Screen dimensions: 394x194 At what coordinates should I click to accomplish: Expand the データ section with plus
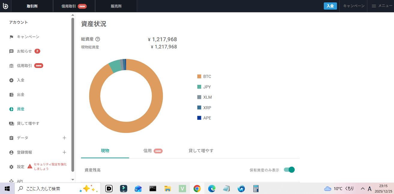tap(64, 138)
